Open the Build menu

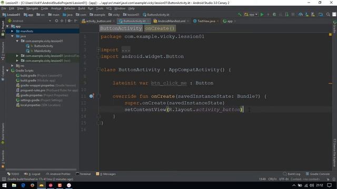point(82,8)
